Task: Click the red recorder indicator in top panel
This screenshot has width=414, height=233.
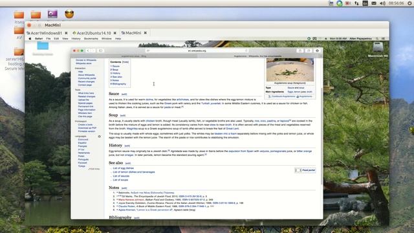Action: (x=348, y=3)
